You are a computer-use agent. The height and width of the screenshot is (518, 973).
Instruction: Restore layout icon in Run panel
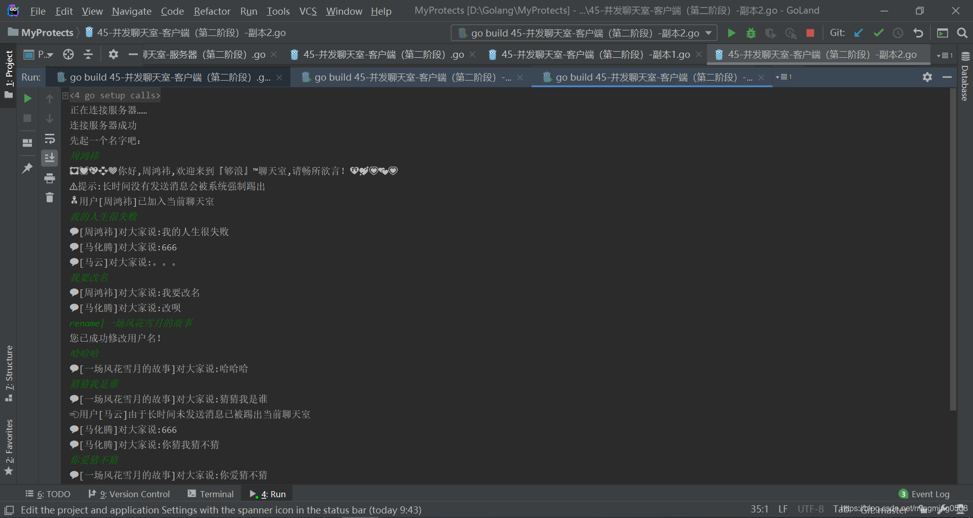point(27,143)
